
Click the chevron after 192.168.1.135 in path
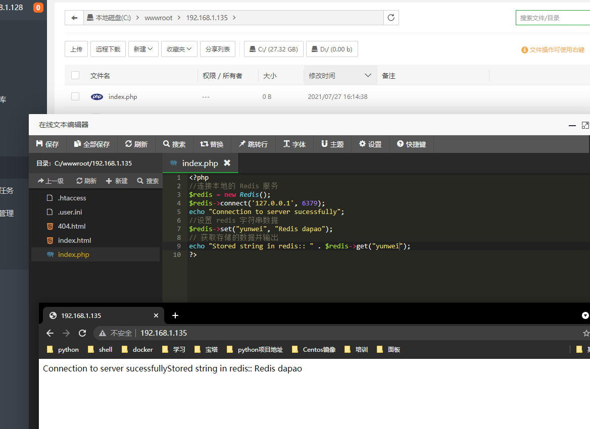tap(234, 18)
